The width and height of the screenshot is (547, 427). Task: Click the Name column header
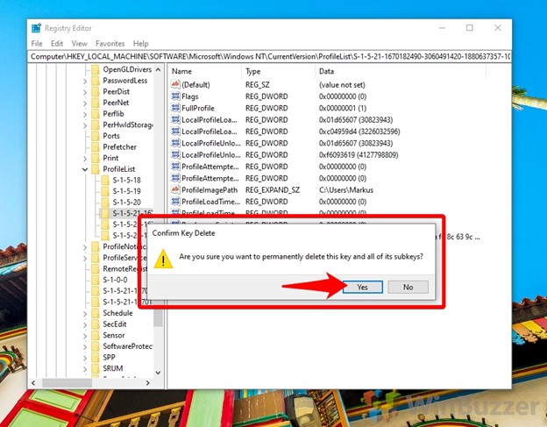pos(182,71)
